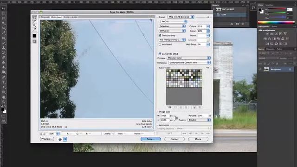Click the new snapshot camera icon in History
Screen dimensions: 297x167
(x=237, y=24)
